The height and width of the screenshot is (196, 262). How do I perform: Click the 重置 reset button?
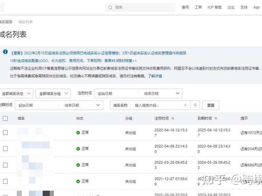211,105
